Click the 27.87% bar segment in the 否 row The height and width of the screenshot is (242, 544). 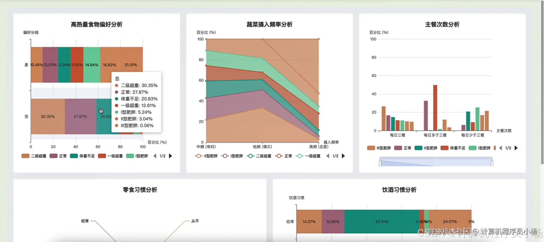pos(81,116)
